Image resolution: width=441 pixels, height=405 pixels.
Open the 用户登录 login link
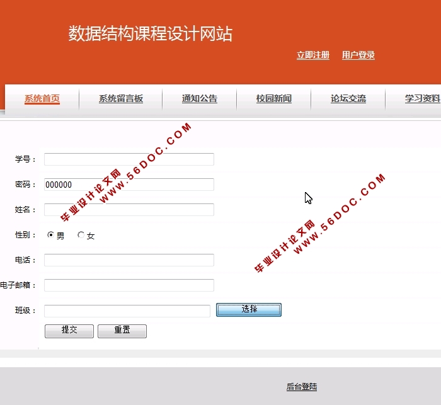click(358, 55)
